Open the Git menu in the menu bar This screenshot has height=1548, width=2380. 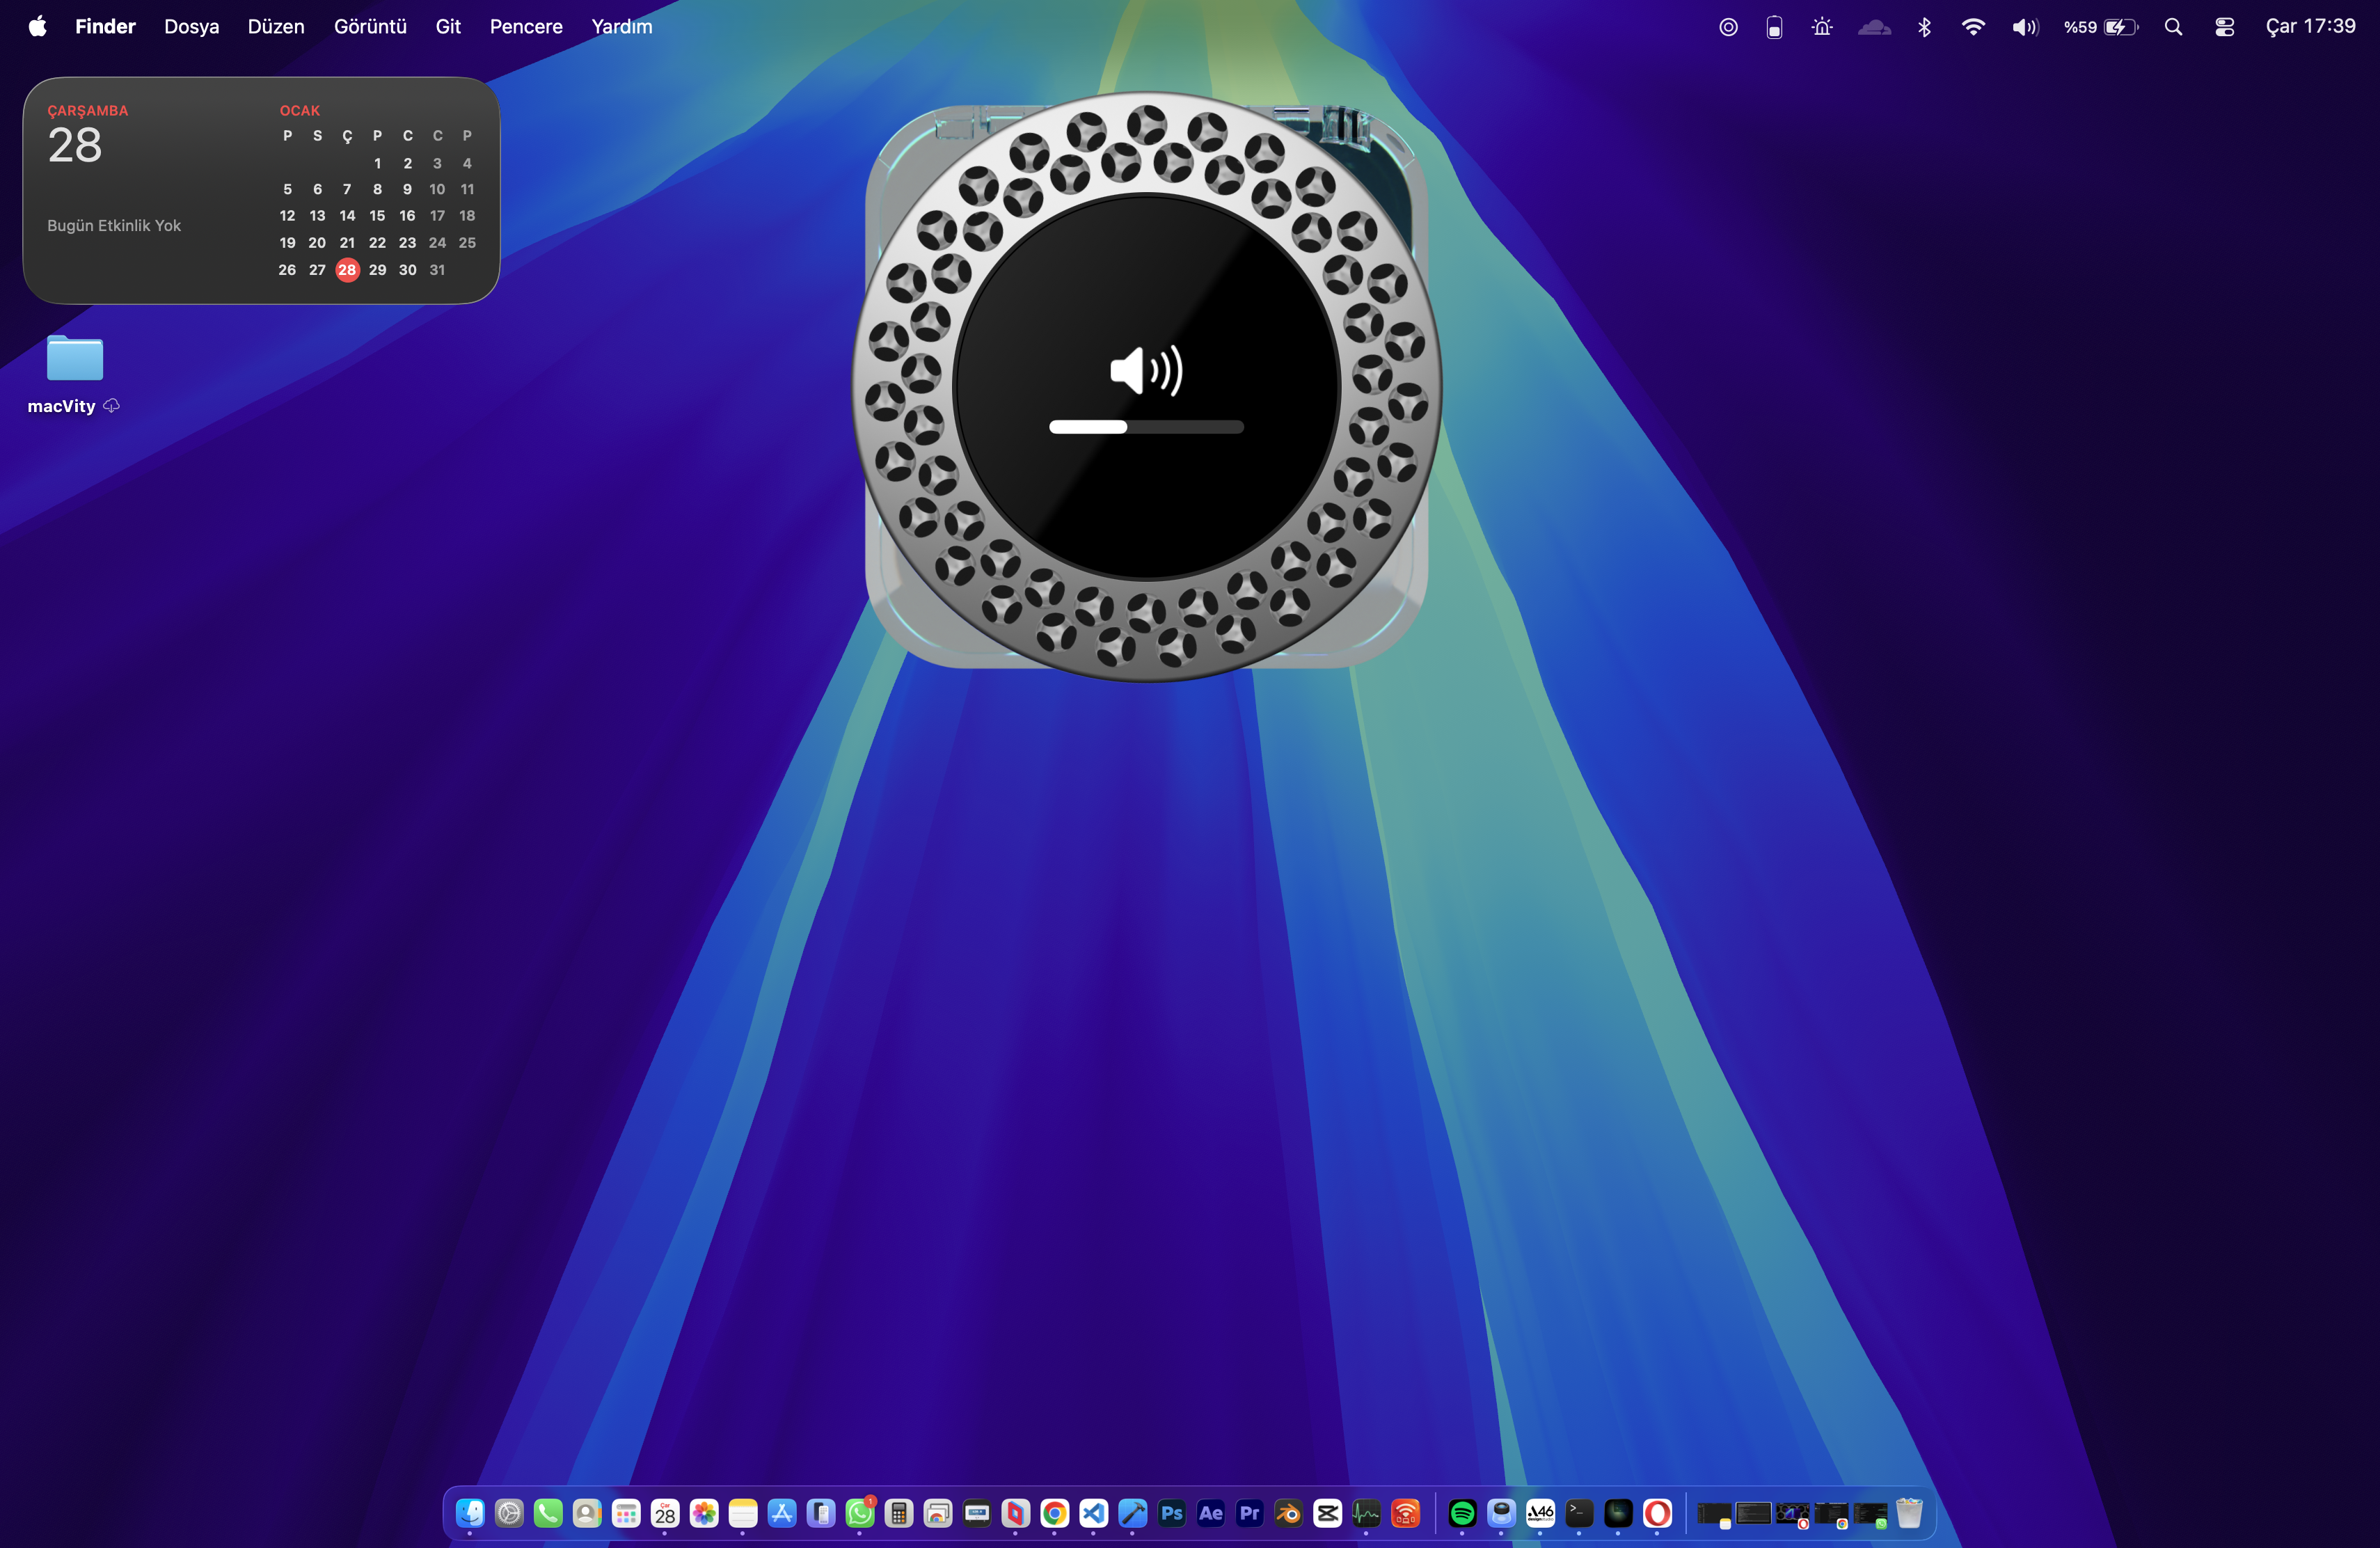coord(448,26)
